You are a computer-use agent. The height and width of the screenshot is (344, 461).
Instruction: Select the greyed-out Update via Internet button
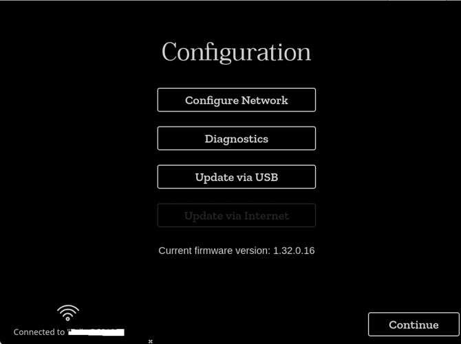tap(237, 215)
